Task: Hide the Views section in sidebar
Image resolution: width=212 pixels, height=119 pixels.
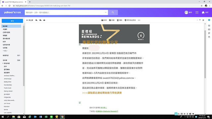Action: (x=19, y=56)
